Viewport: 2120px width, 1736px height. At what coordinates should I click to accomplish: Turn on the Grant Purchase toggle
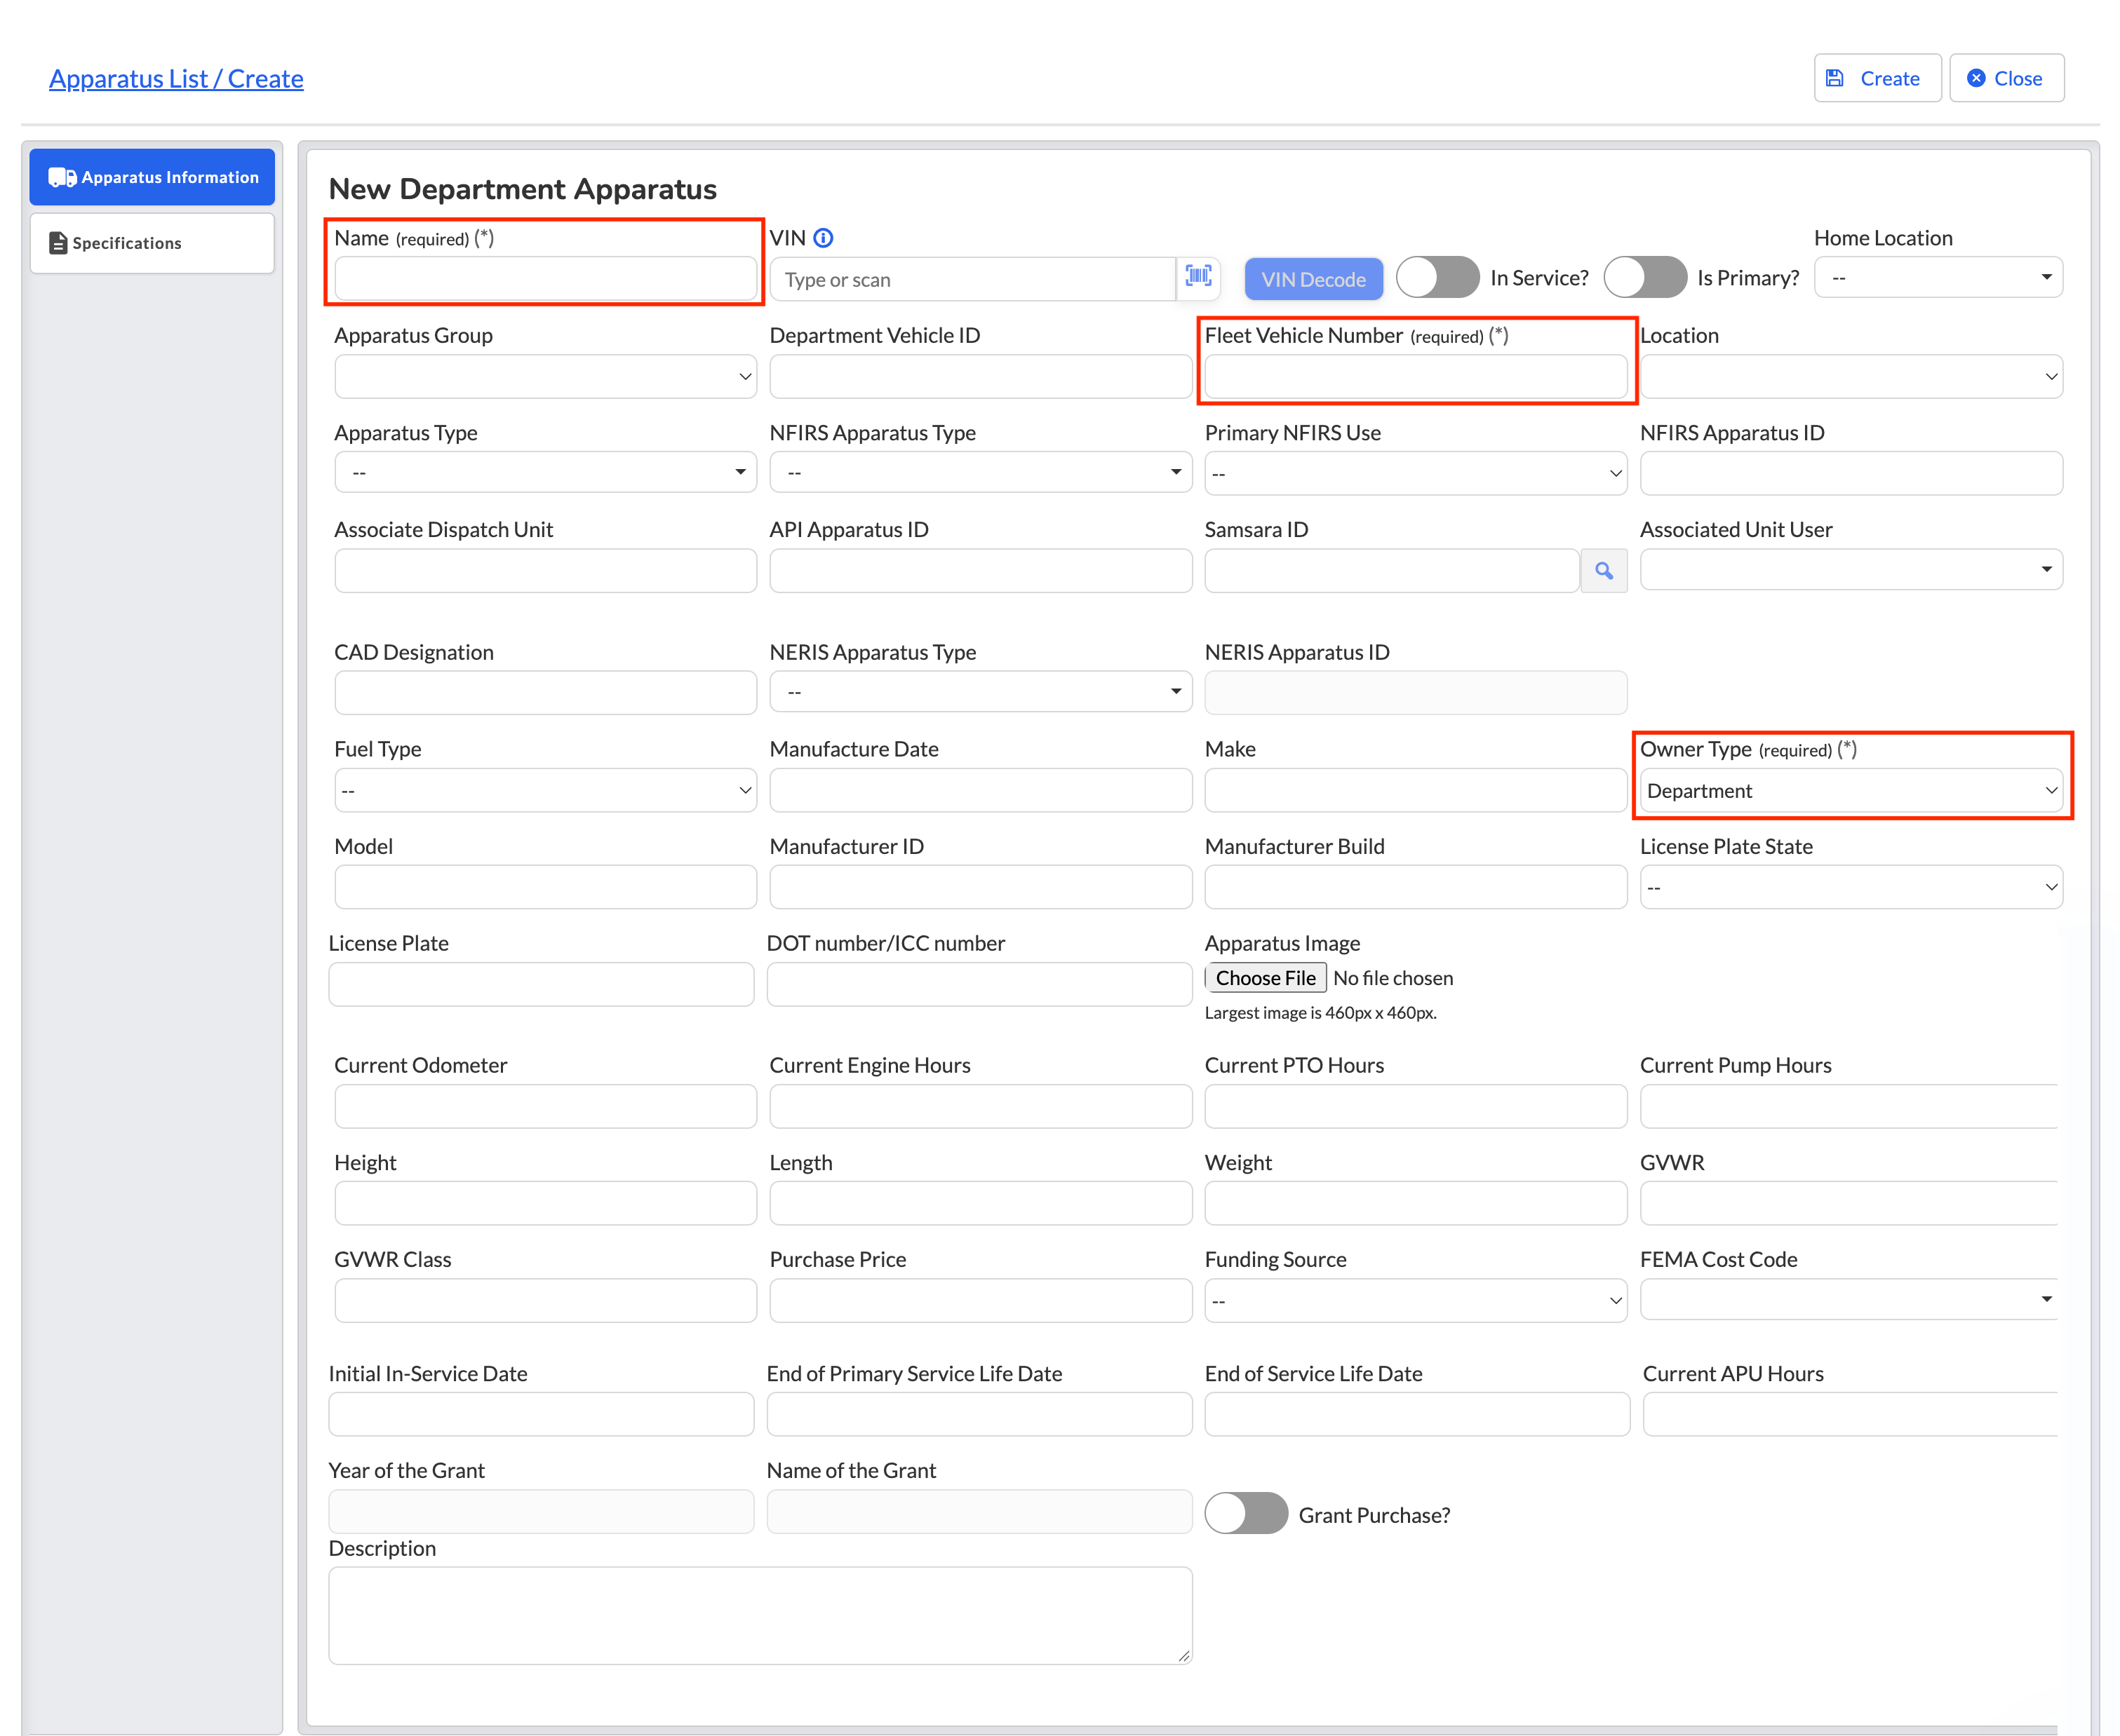pyautogui.click(x=1246, y=1514)
